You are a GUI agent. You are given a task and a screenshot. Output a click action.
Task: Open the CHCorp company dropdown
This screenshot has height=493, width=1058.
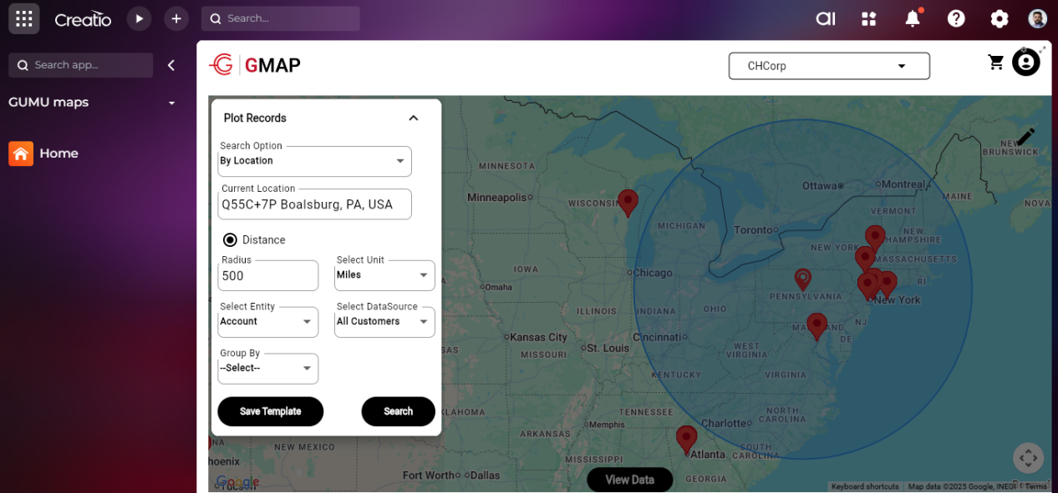click(829, 66)
